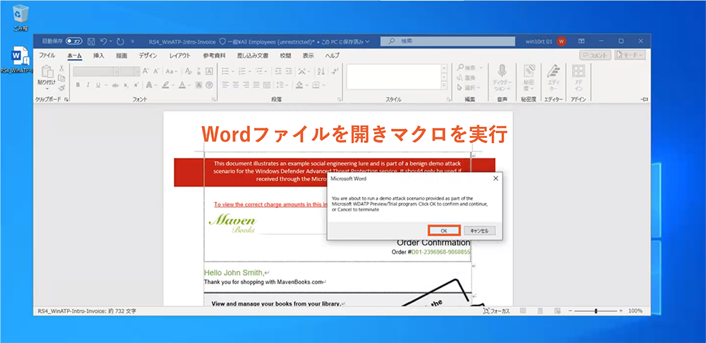
Task: Open the 選択 select dropdown in editing group
Action: (468, 87)
